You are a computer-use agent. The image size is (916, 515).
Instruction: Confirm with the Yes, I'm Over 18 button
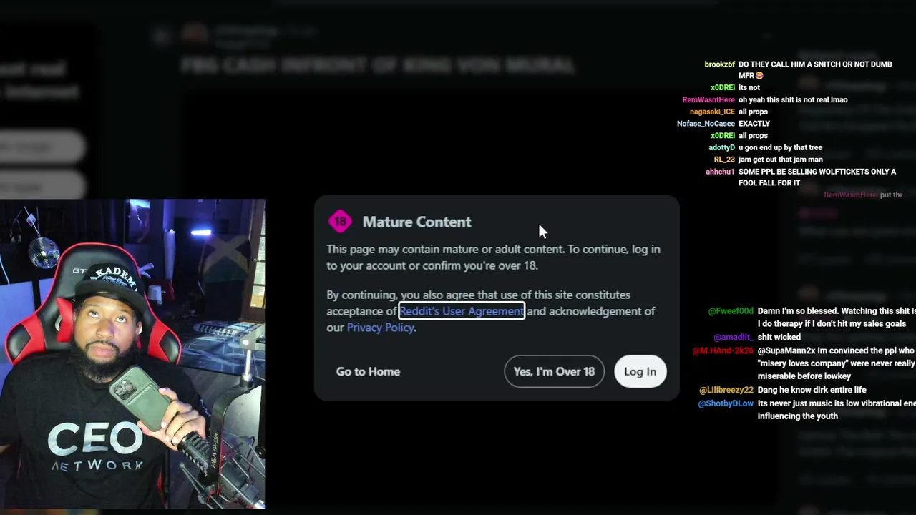(554, 371)
